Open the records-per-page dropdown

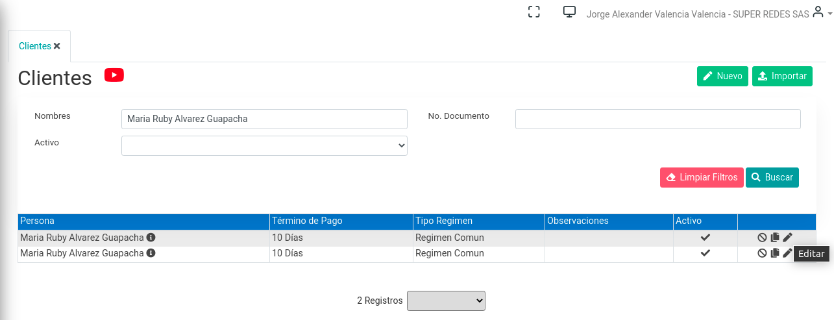point(446,301)
